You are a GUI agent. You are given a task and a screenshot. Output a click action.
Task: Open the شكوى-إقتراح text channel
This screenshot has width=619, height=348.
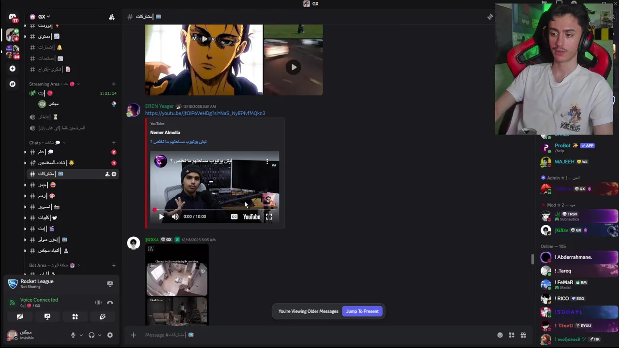(x=73, y=70)
